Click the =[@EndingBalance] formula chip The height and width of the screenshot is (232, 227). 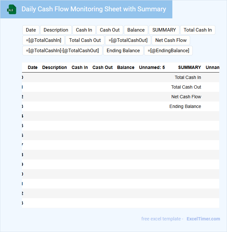click(x=168, y=51)
